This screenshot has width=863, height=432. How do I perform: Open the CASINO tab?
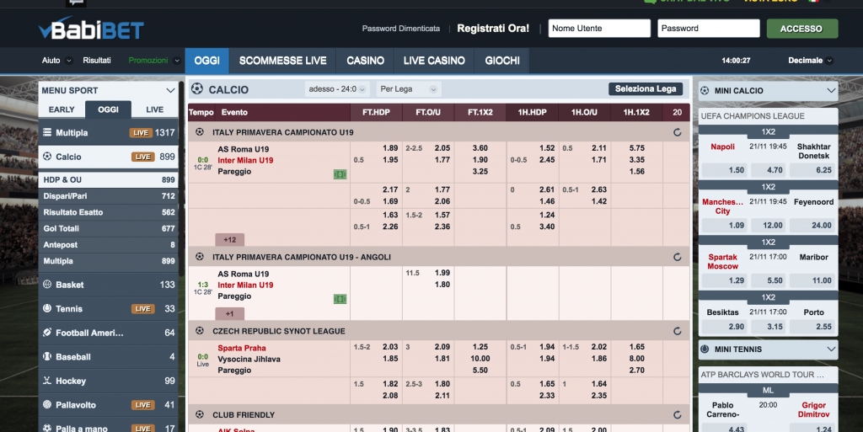coord(366,61)
